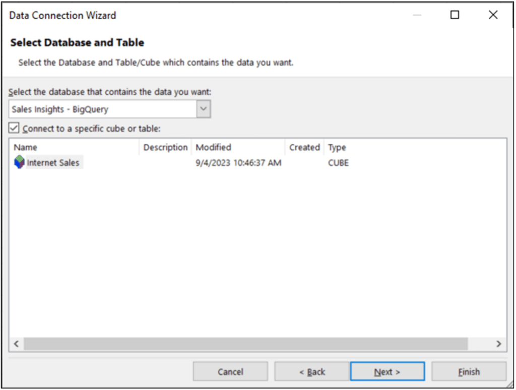Screen dimensions: 516x390
Task: Go back to the previous wizard step
Action: click(313, 371)
